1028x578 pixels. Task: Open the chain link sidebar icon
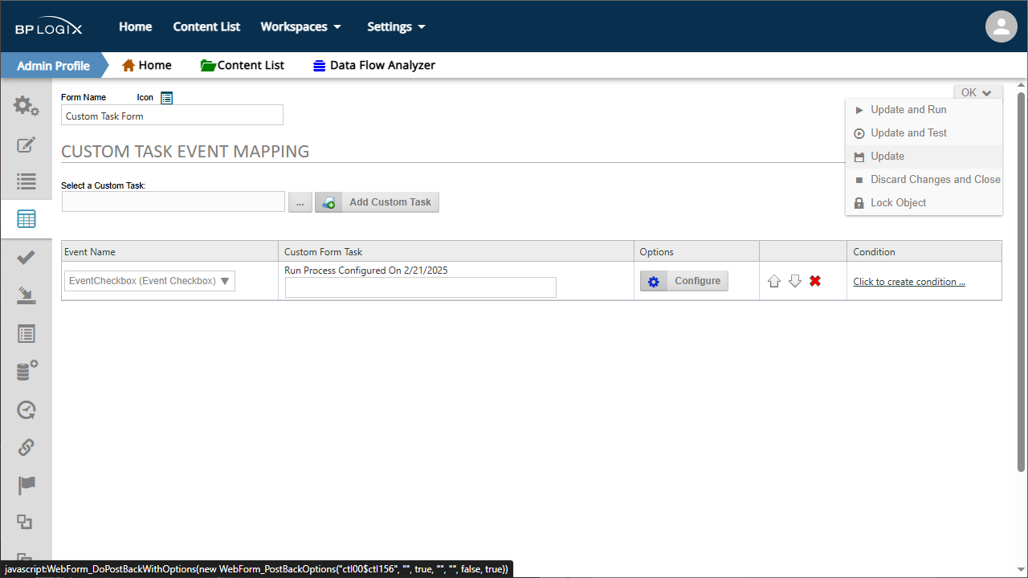pyautogui.click(x=26, y=447)
